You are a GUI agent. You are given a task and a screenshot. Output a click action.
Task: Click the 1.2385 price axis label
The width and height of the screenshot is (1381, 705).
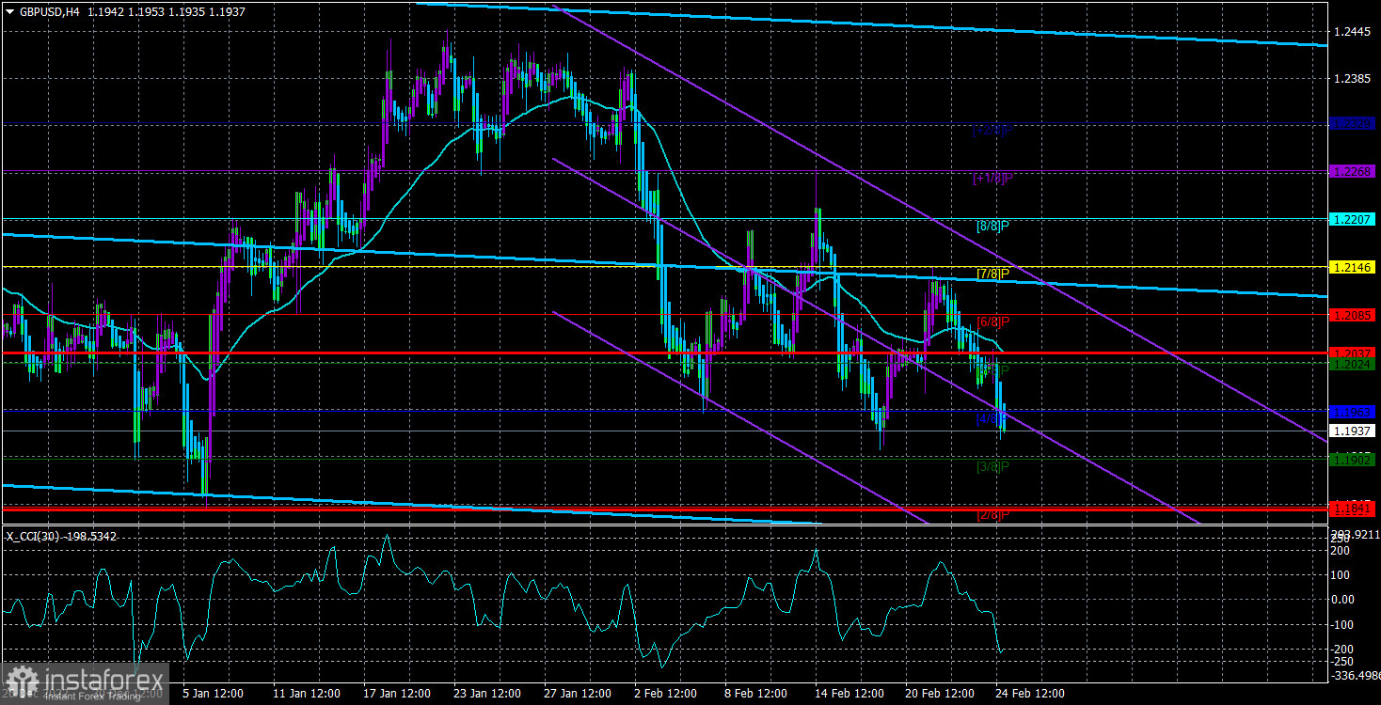point(1351,80)
